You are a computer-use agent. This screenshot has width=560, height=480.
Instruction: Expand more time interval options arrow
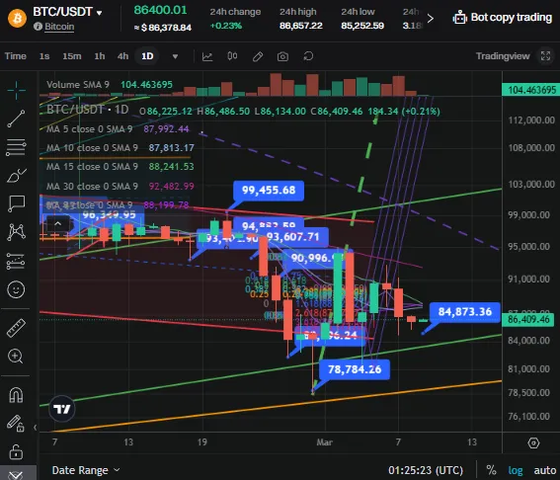coord(175,56)
